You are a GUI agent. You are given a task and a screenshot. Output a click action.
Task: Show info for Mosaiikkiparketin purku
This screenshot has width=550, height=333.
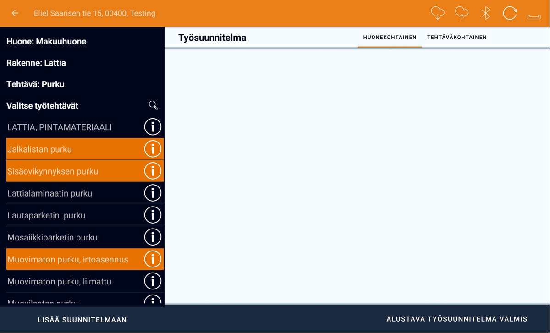coord(153,237)
